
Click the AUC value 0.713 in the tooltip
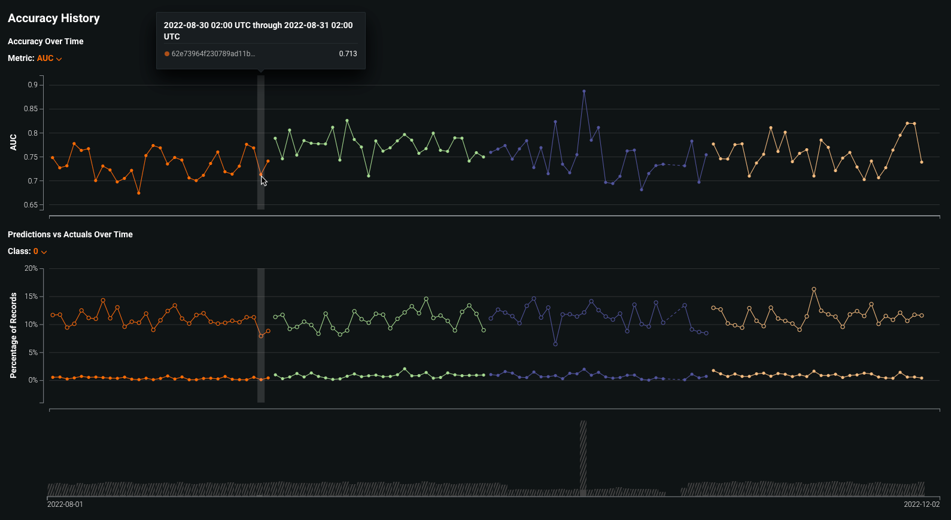click(x=348, y=54)
